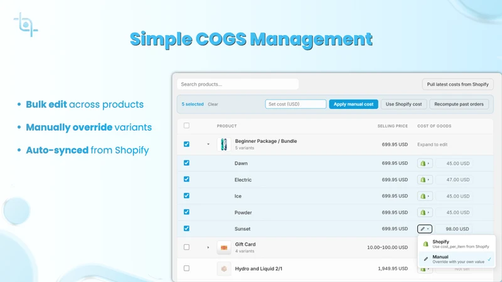Uncheck the Dawn variant checkbox

click(x=186, y=163)
